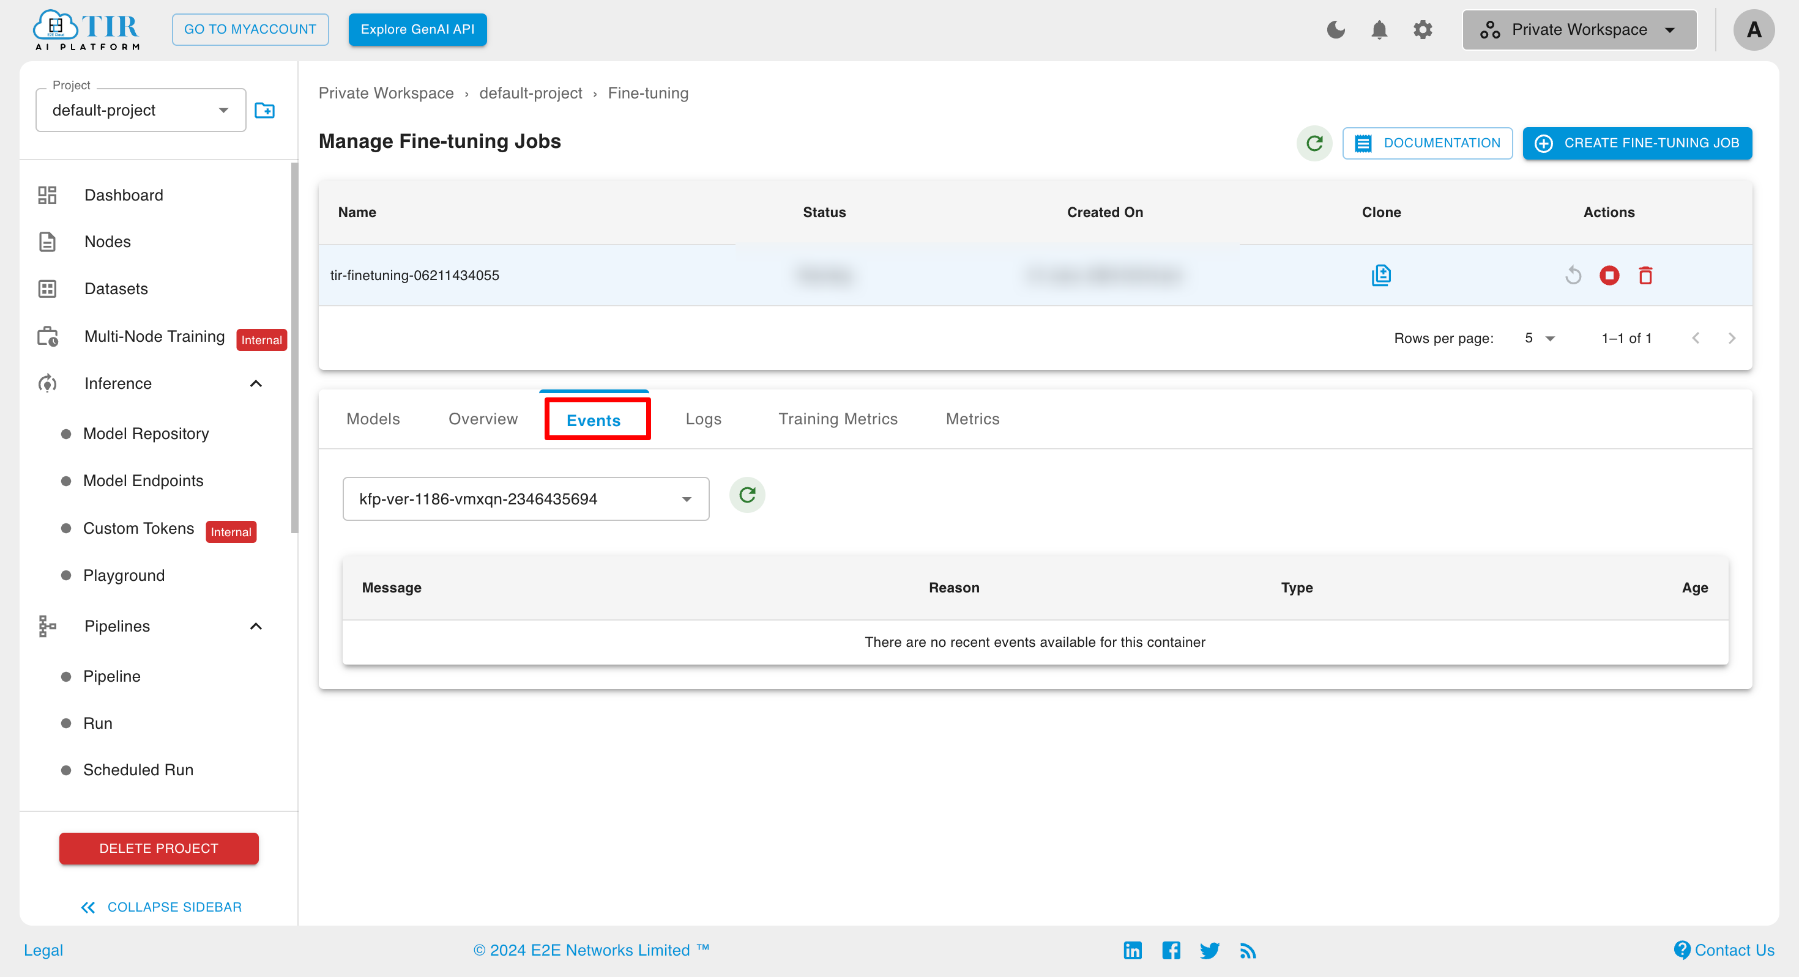This screenshot has height=977, width=1799.
Task: Click the delete job trash icon
Action: tap(1645, 275)
